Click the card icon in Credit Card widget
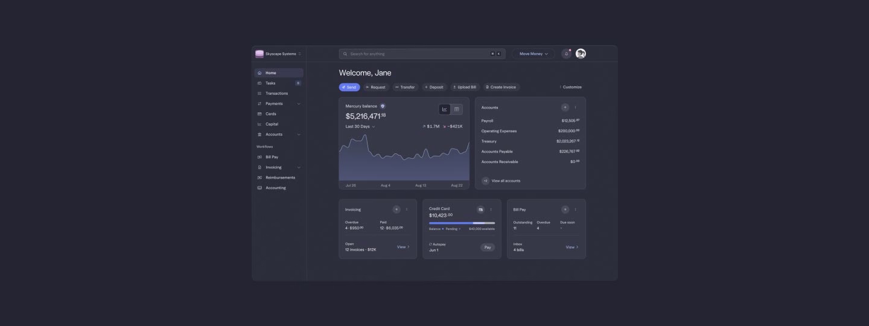Screen dimensions: 869x326 click(x=480, y=209)
